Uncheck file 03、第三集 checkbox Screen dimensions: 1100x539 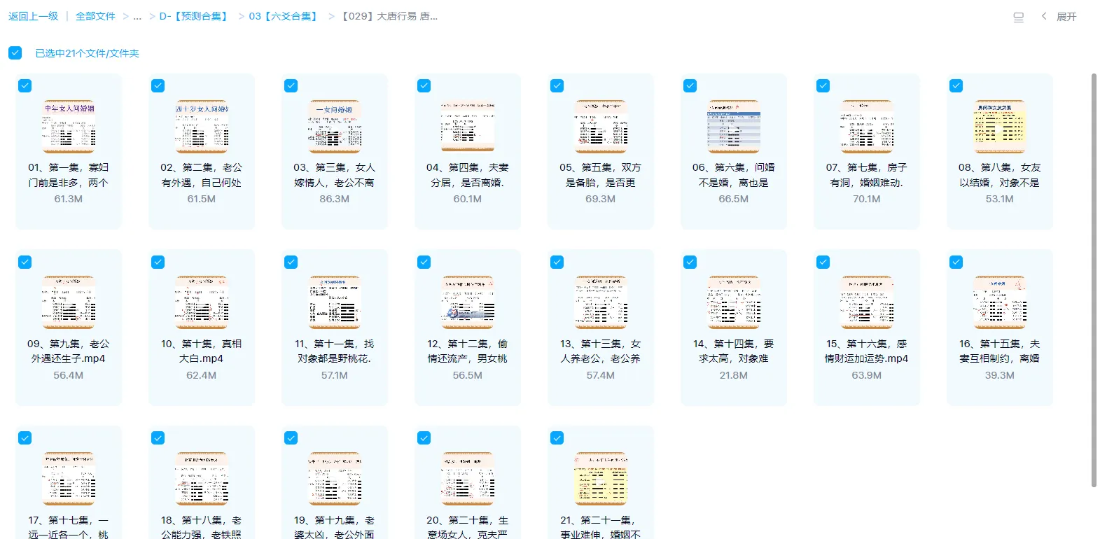[x=291, y=85]
